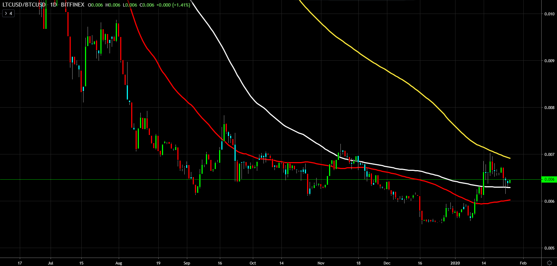Click the Nov label on time axis
This screenshot has height=266, width=557.
pos(321,263)
